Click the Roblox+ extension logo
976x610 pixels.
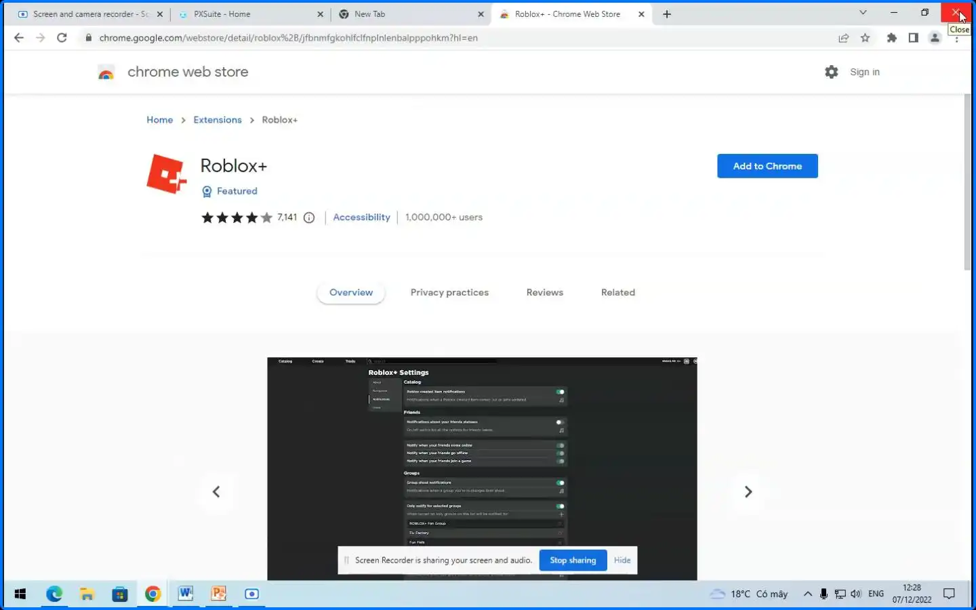[166, 174]
